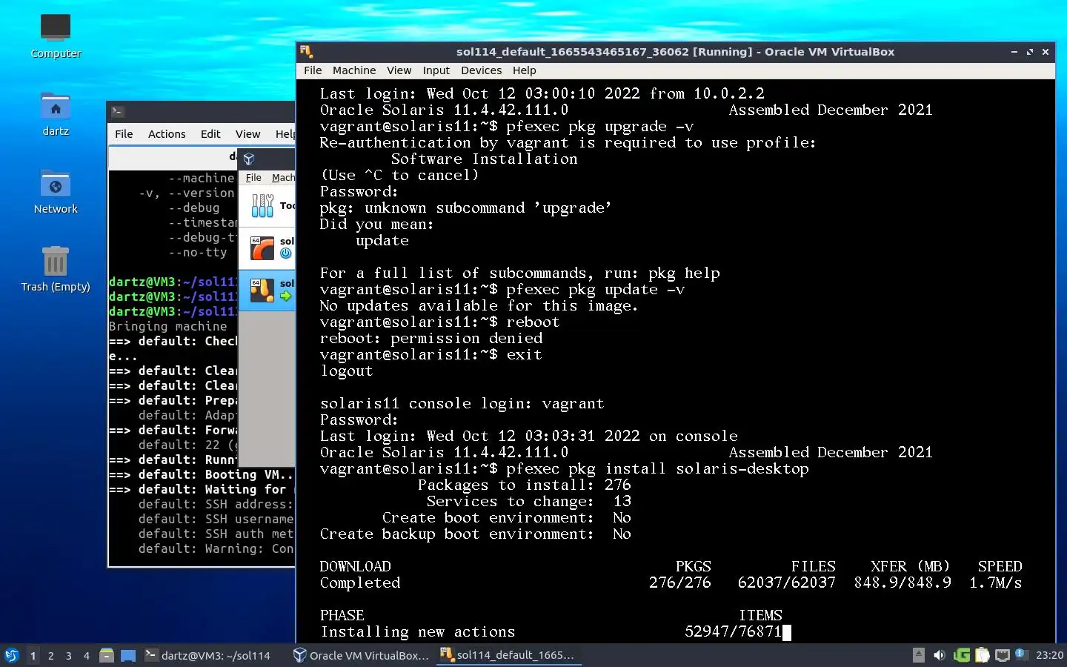Activate sol114_default VM taskbar entry
1067x667 pixels.
pos(508,655)
